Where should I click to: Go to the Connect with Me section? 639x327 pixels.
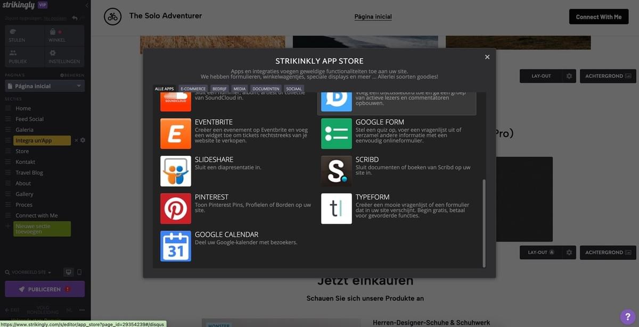coord(37,215)
